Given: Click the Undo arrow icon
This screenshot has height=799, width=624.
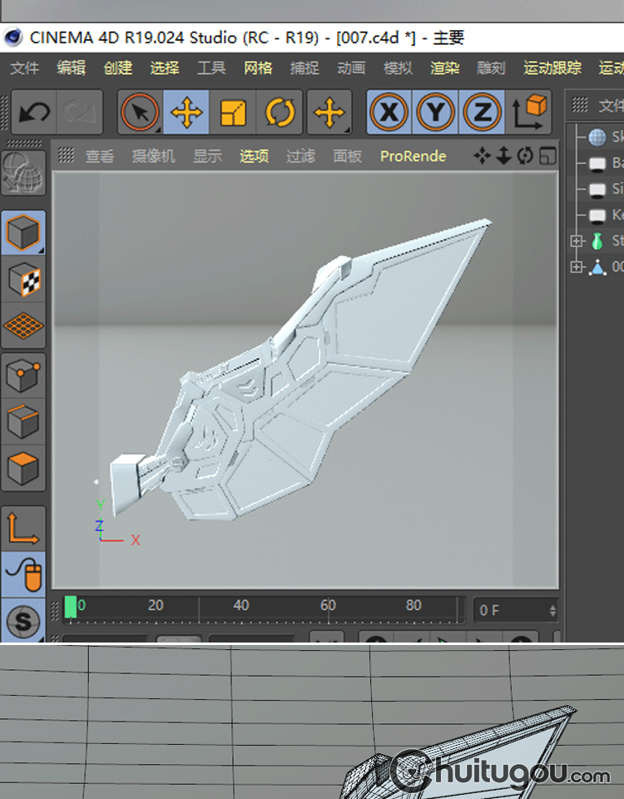Looking at the screenshot, I should pos(34,112).
